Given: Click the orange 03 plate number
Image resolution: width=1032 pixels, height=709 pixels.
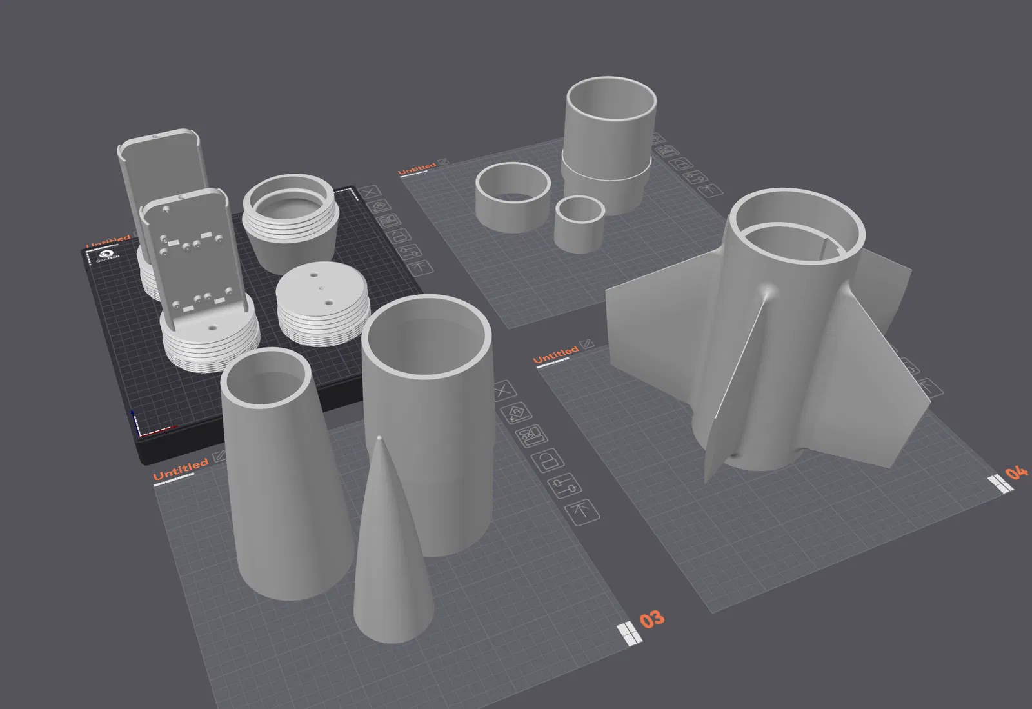Looking at the screenshot, I should (651, 619).
